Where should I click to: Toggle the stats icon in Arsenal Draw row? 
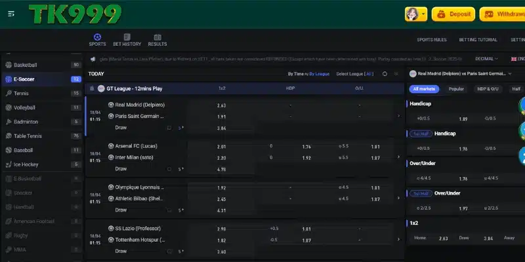169,169
